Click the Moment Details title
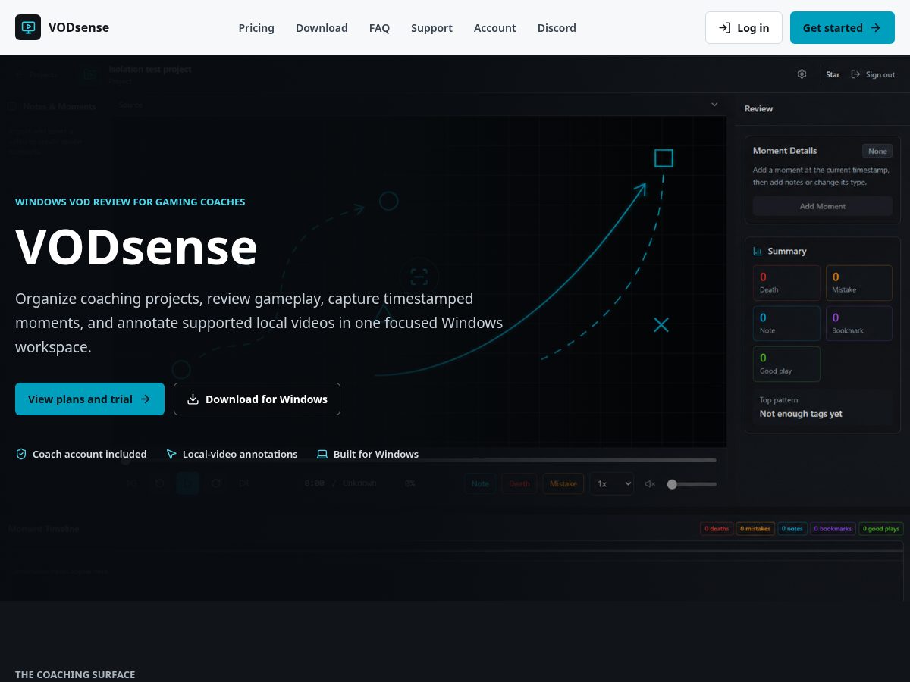This screenshot has height=682, width=910. (785, 150)
